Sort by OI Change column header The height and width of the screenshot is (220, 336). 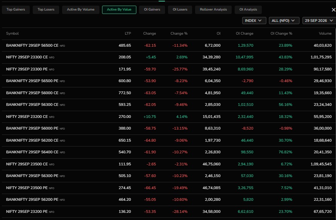(244, 34)
